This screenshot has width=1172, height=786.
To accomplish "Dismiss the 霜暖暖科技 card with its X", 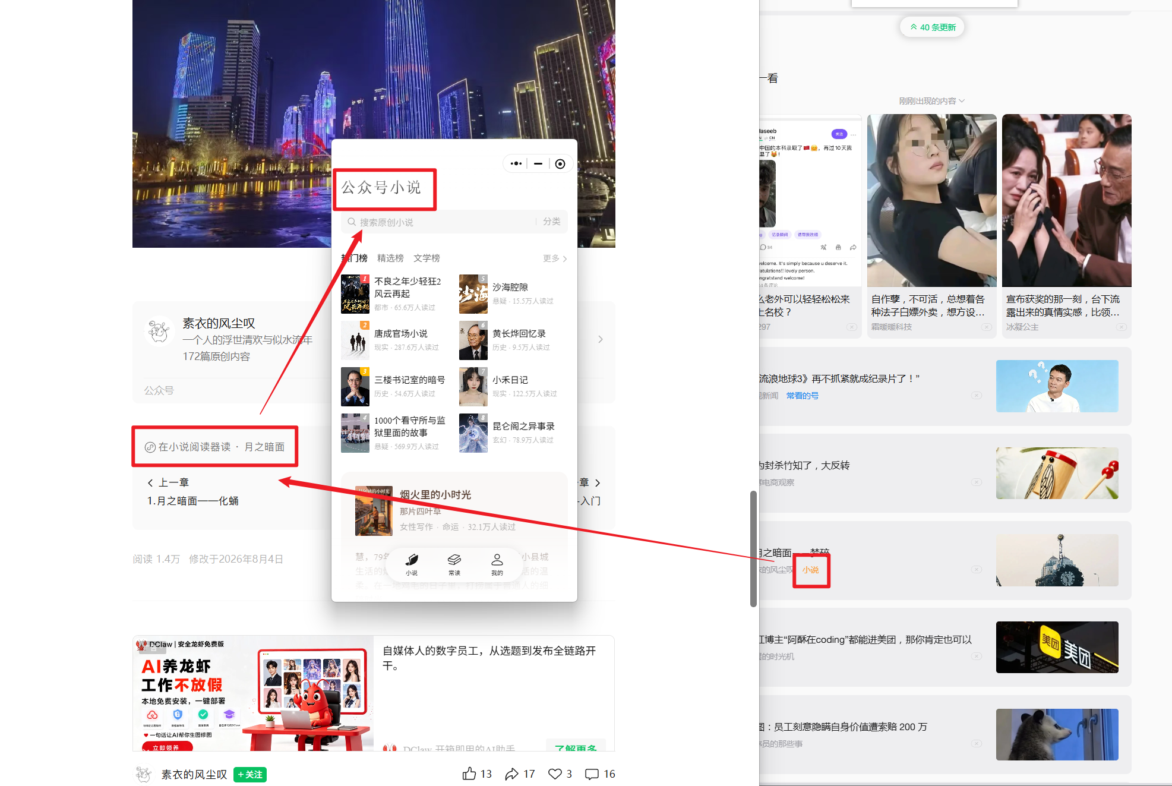I will coord(987,327).
